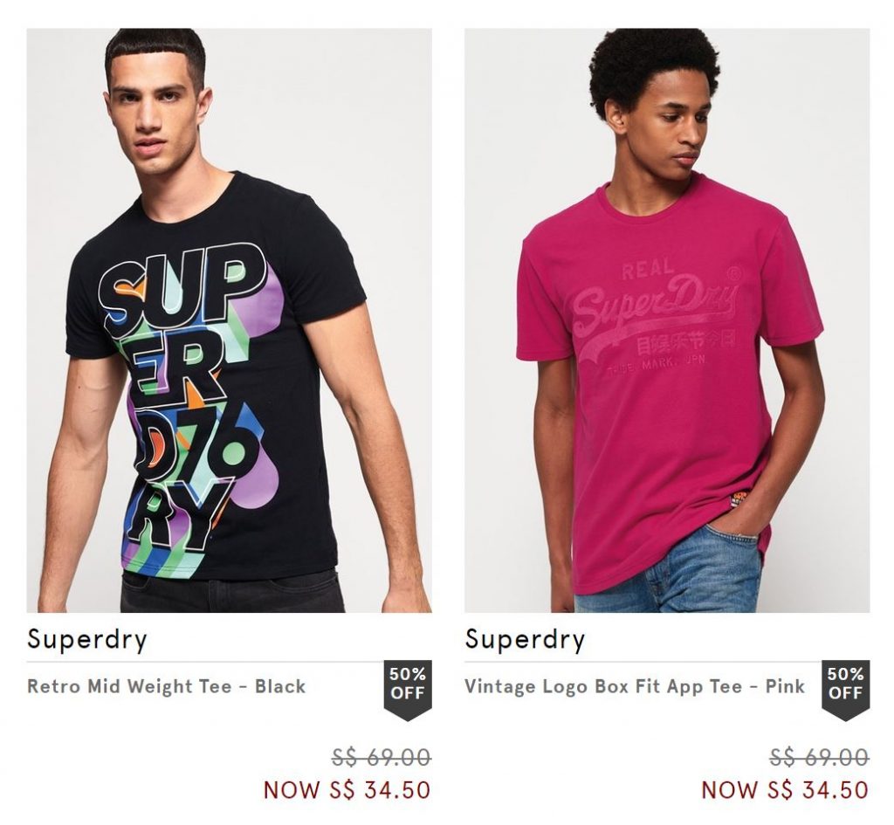This screenshot has width=894, height=825.
Task: Select Superdry brand above the black tee title
Action: pyautogui.click(x=87, y=639)
